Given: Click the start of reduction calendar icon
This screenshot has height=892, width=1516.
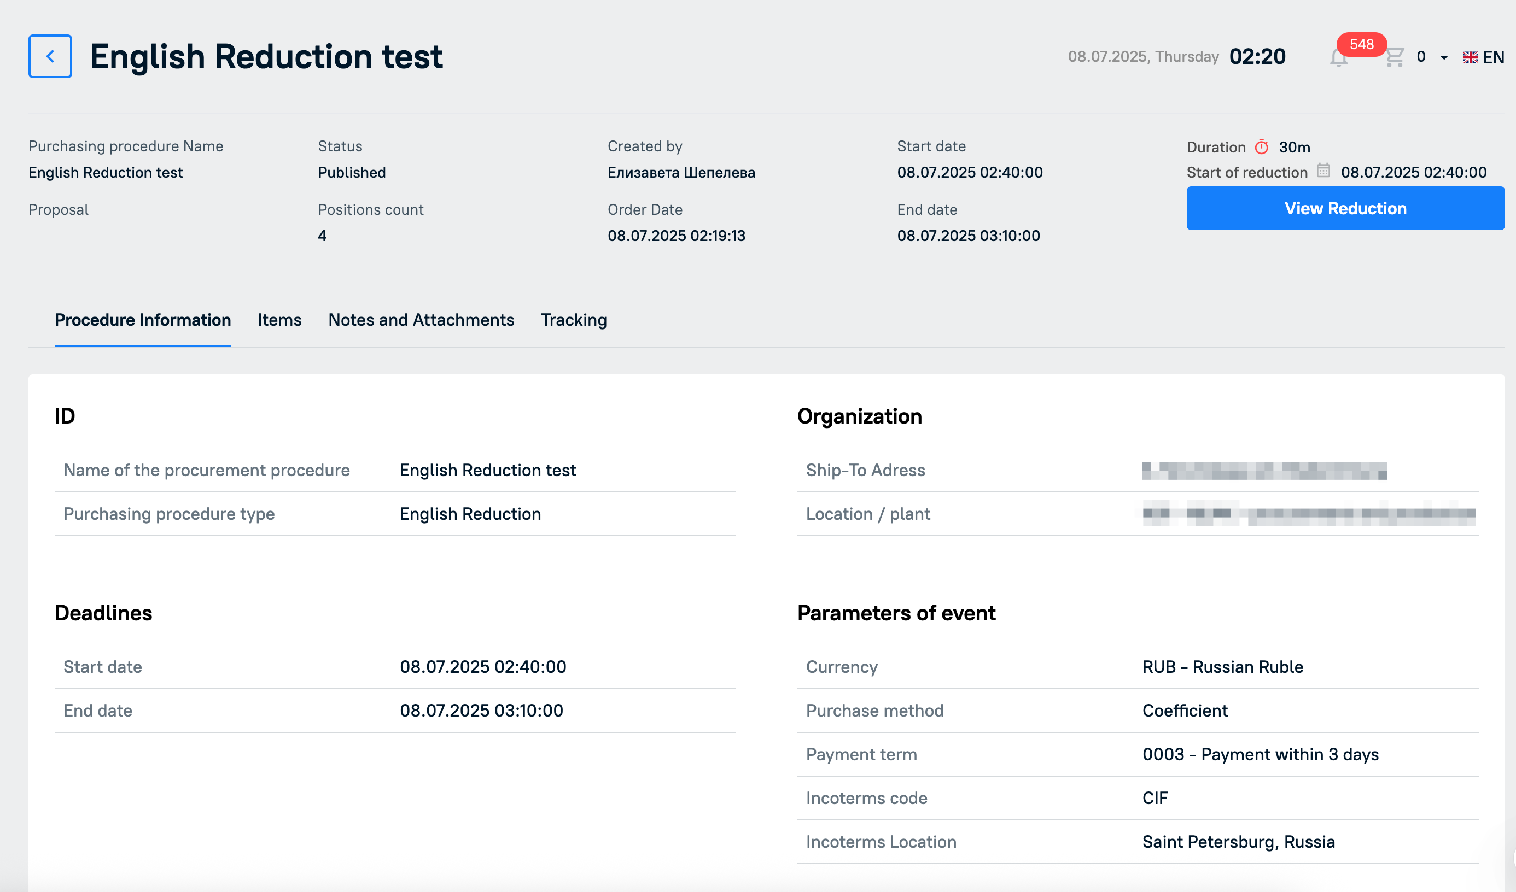Looking at the screenshot, I should (x=1323, y=171).
